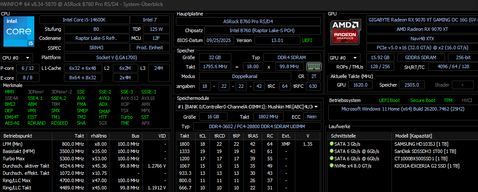
Task: Click the AVX2 feature label
Action: click(104, 98)
